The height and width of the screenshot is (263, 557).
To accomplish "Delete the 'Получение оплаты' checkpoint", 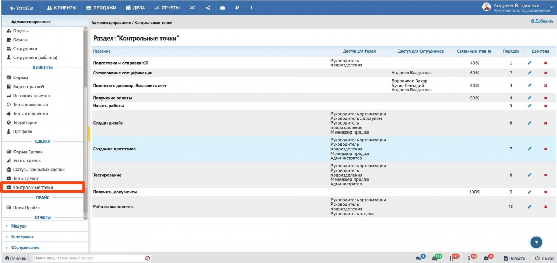I will [546, 98].
